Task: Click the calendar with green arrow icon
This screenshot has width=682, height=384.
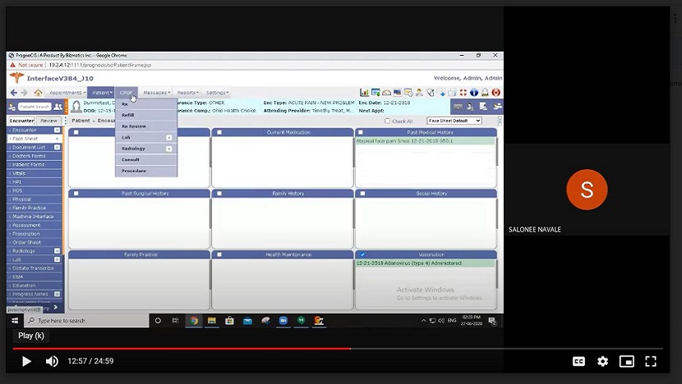Action: pos(376,92)
